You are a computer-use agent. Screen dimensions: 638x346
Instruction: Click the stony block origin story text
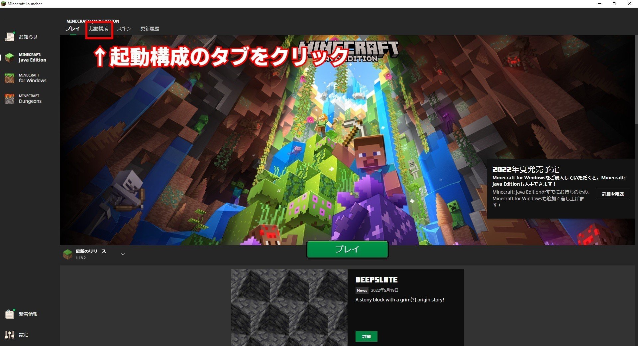pos(400,300)
